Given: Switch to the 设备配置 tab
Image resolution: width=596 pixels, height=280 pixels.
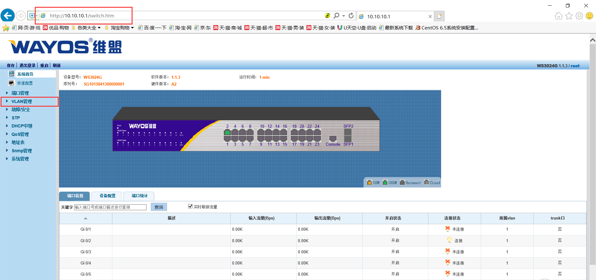Looking at the screenshot, I should [107, 196].
